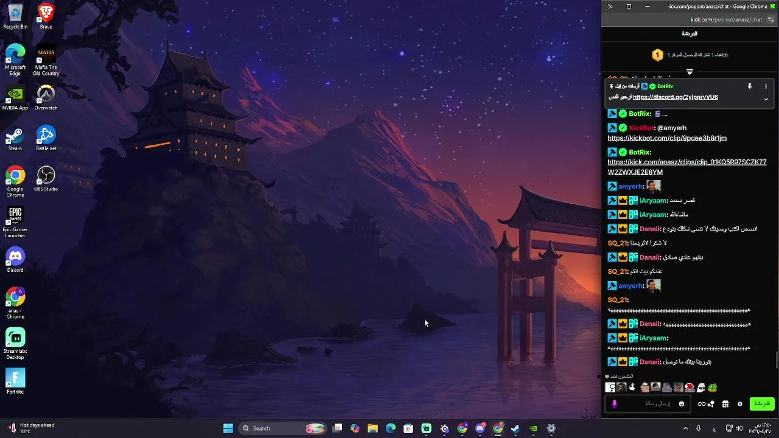Launch Streamlabs Desktop shortcut
Image resolution: width=779 pixels, height=438 pixels.
tap(15, 345)
